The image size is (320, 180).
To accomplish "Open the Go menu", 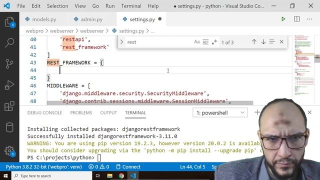I will tap(95, 6).
